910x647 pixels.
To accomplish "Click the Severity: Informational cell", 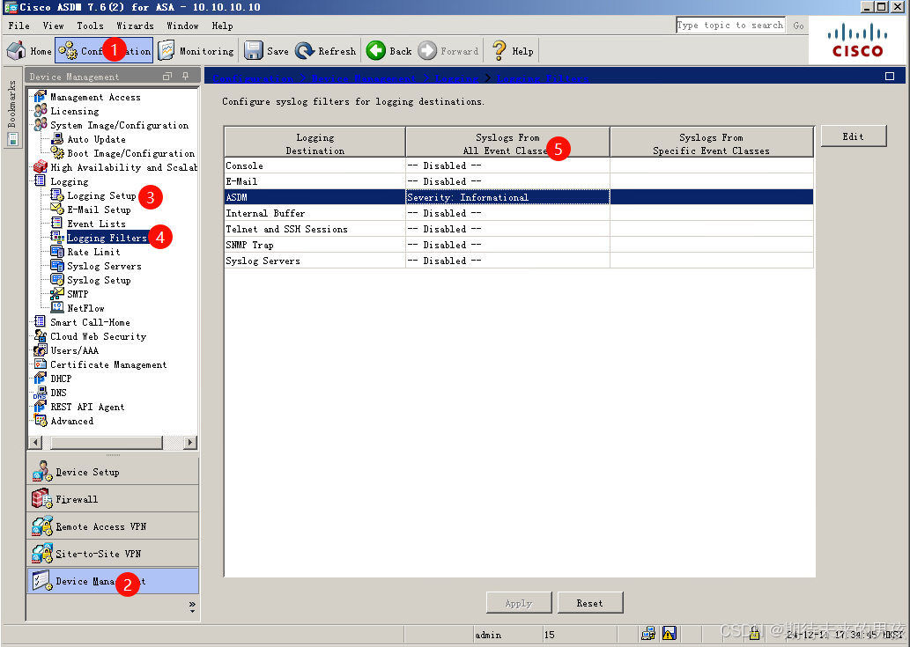I will (x=507, y=197).
